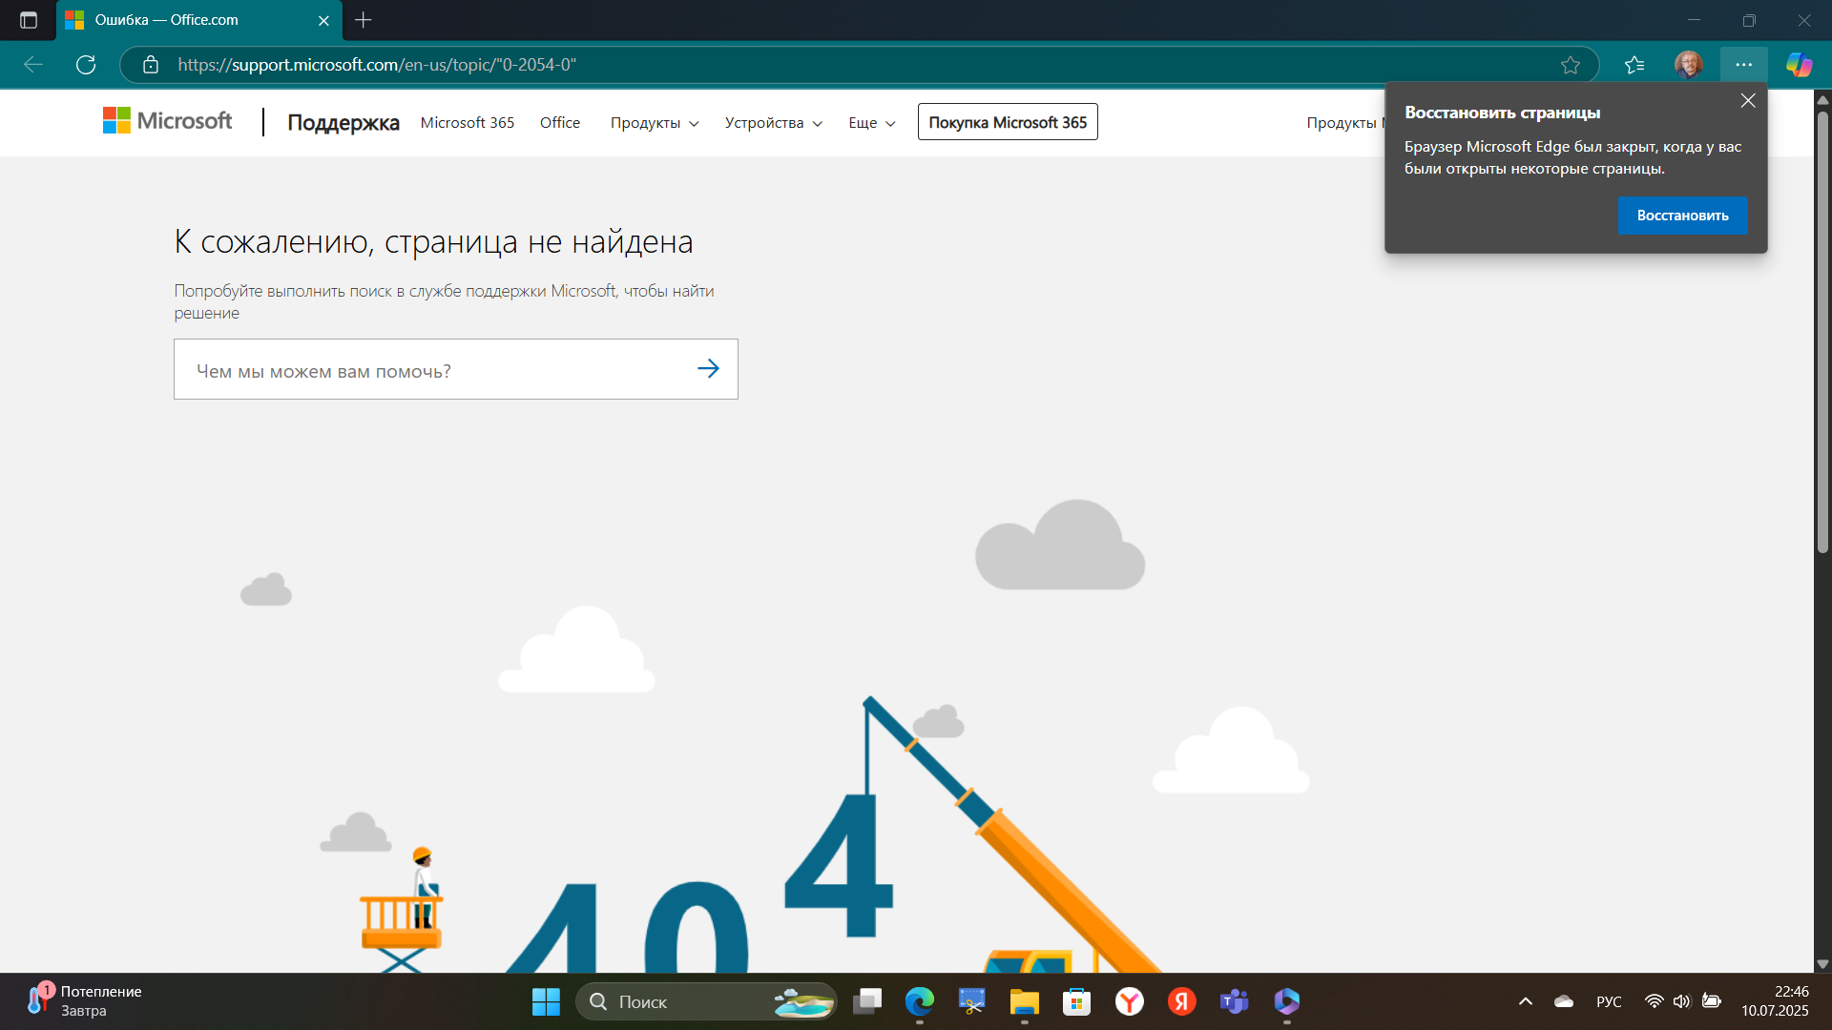1832x1030 pixels.
Task: Click the browser Refresh icon
Action: [86, 65]
